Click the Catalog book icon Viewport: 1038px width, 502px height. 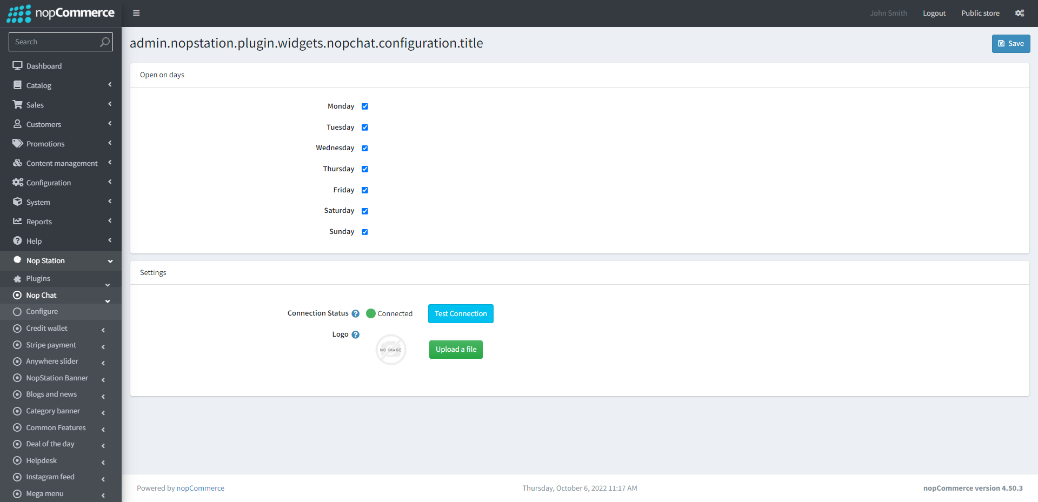tap(17, 85)
